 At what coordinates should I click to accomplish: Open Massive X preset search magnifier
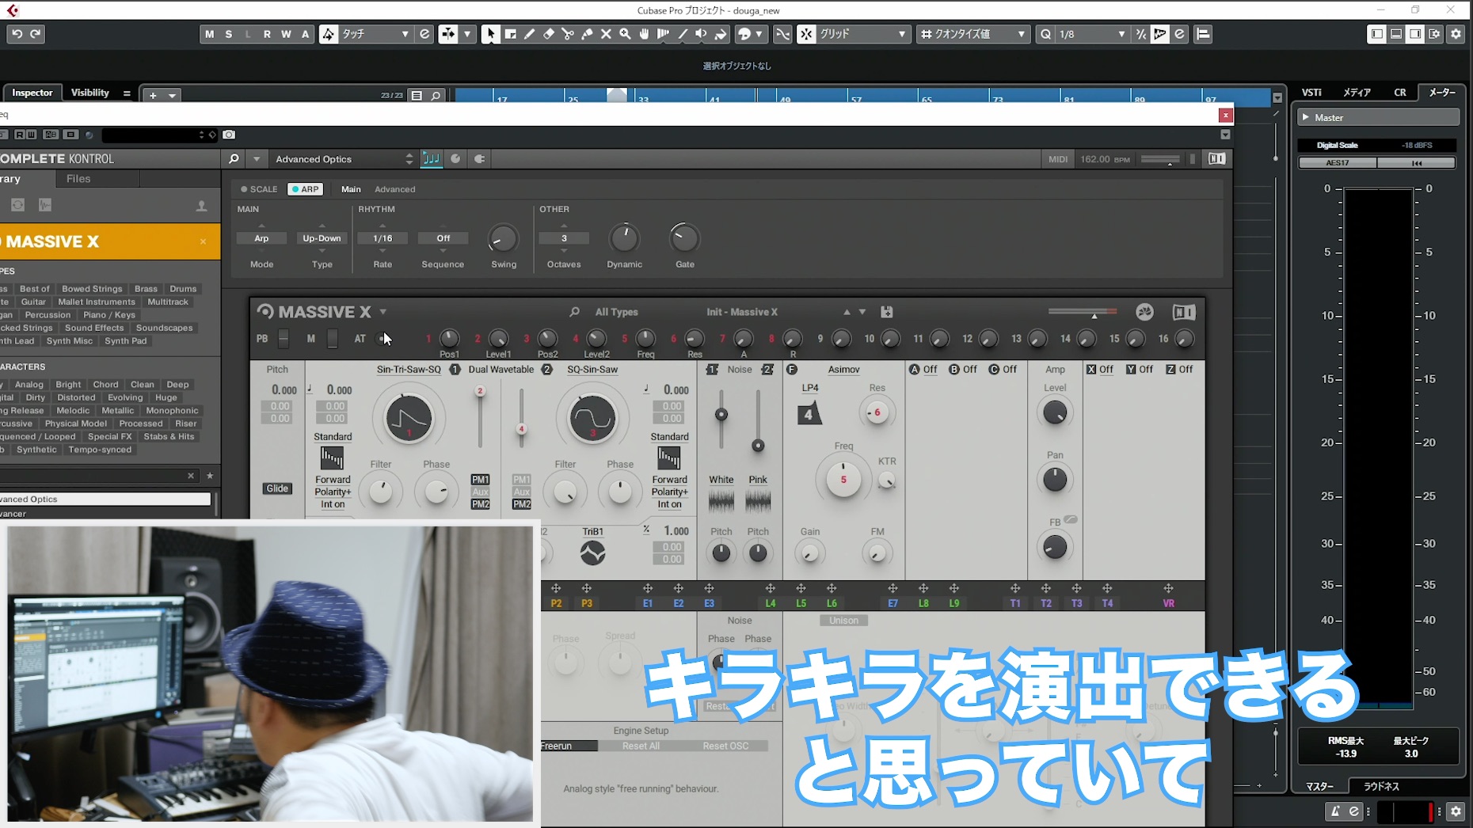(x=574, y=312)
